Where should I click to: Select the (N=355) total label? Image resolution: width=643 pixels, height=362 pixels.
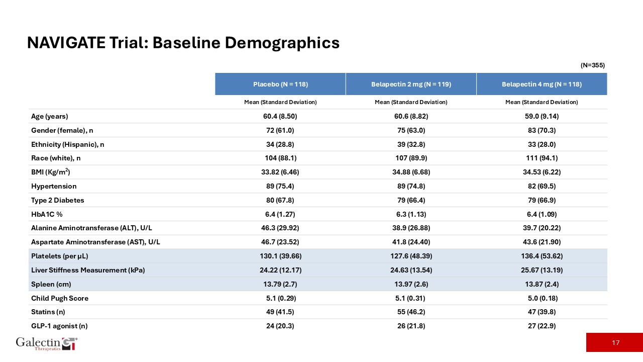(x=592, y=65)
